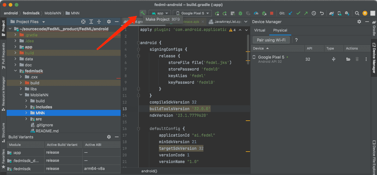Open Project panel settings gear
377x175 pixels.
click(109, 22)
